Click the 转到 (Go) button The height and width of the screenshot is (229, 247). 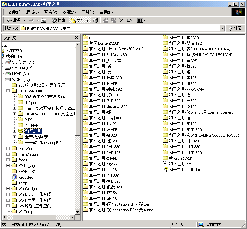(235, 28)
